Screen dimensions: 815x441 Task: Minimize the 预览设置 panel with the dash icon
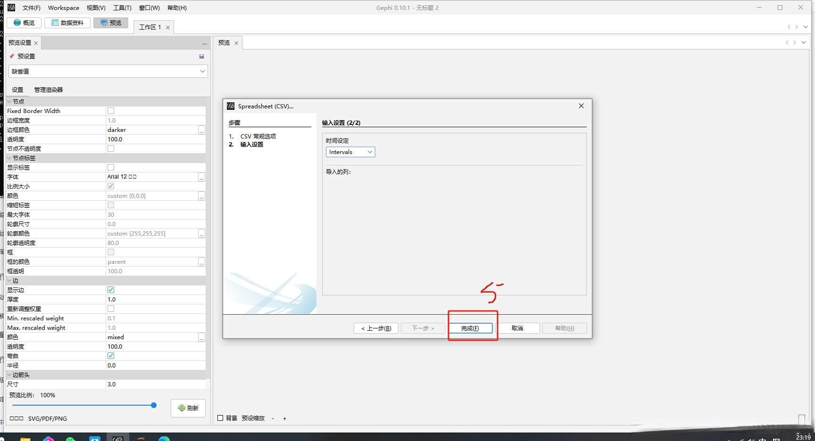[x=204, y=43]
